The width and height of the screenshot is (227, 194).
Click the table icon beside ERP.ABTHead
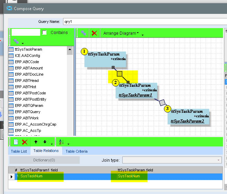coord(11,81)
